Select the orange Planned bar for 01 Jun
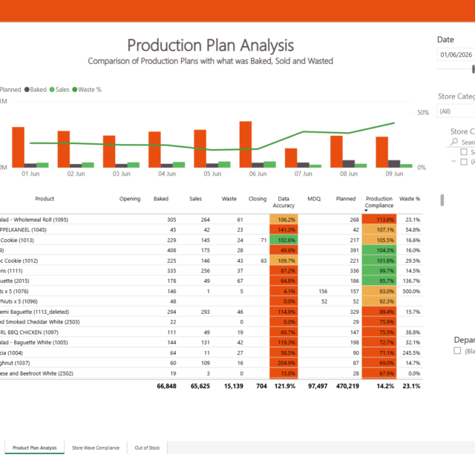 pyautogui.click(x=18, y=147)
